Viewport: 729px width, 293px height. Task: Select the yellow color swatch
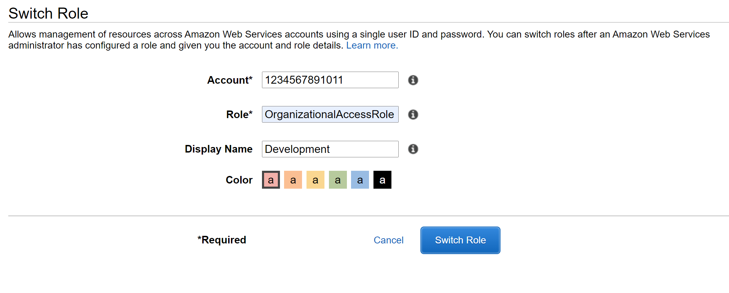coord(315,180)
